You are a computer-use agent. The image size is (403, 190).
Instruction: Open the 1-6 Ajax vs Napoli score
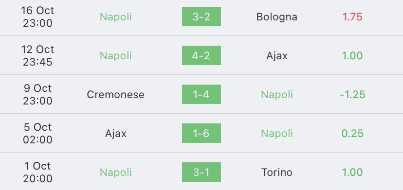201,133
